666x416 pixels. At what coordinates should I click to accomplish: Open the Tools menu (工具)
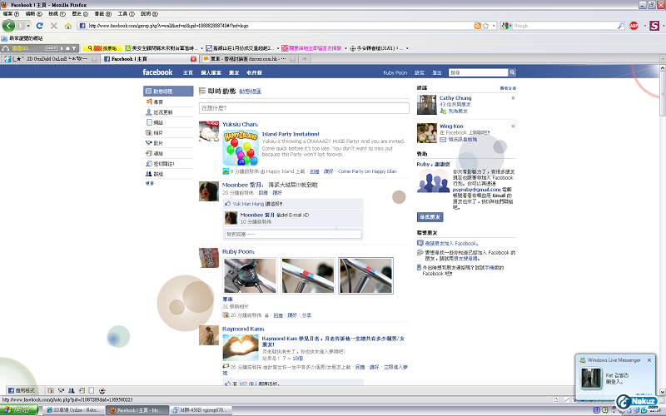pos(127,14)
